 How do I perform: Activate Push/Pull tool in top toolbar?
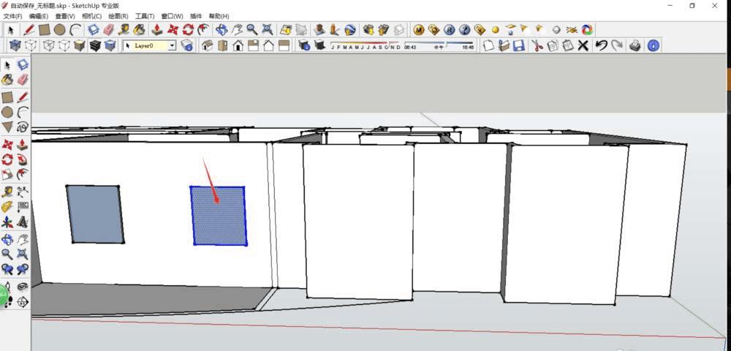click(158, 30)
